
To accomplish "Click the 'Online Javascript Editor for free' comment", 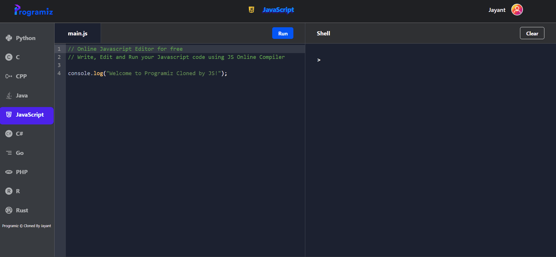I will [125, 49].
